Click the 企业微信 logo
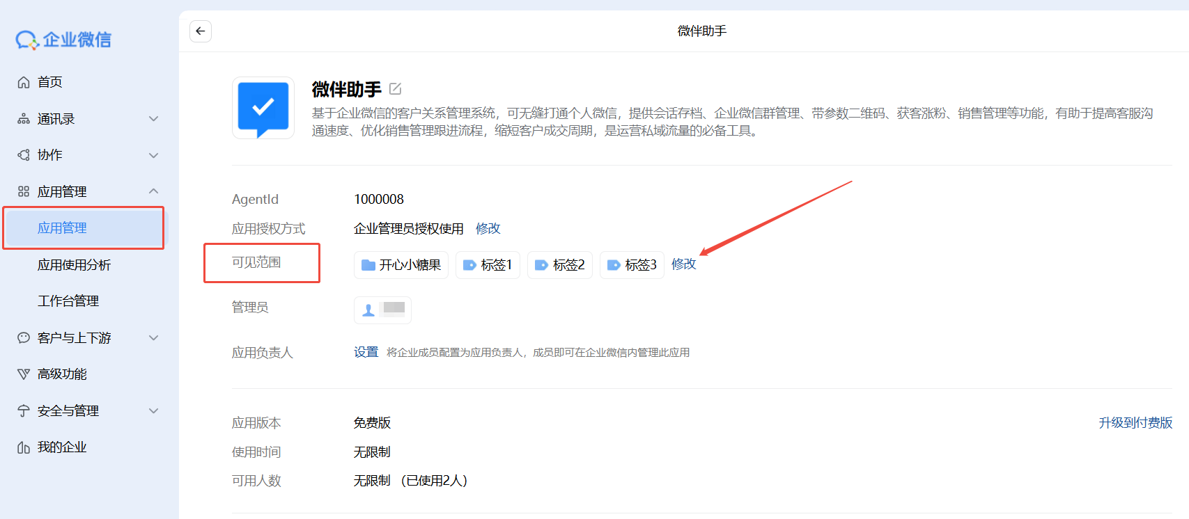1189x519 pixels. pos(63,40)
